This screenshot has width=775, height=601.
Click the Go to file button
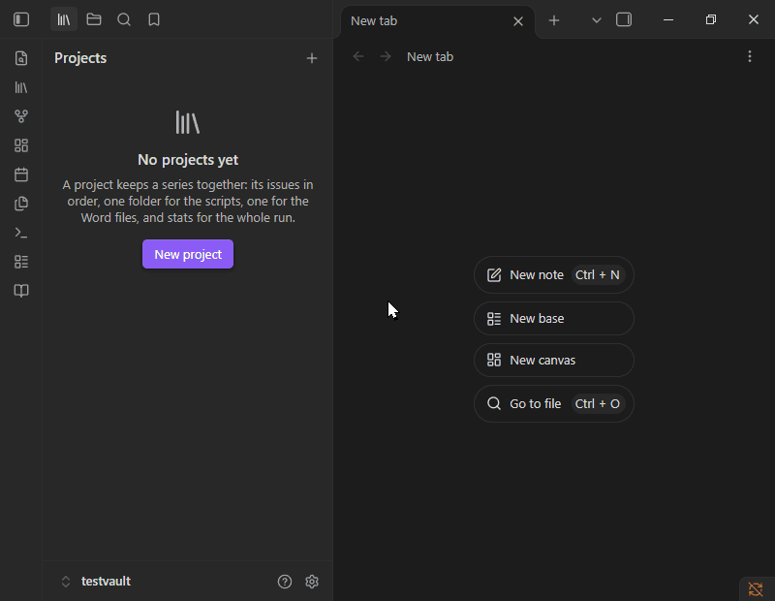tap(554, 403)
